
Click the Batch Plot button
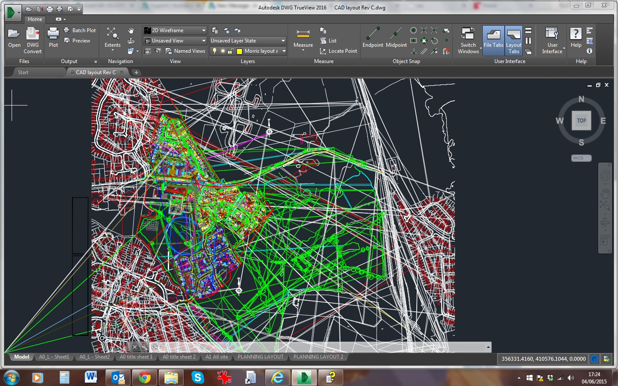pyautogui.click(x=80, y=30)
